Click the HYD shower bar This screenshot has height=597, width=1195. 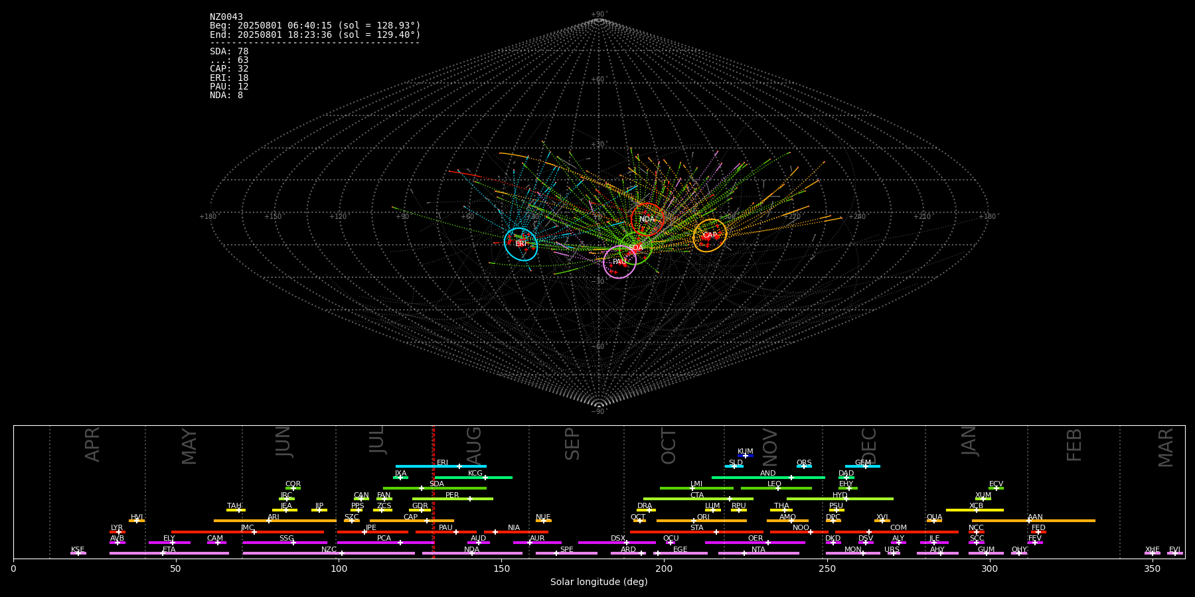coord(840,499)
